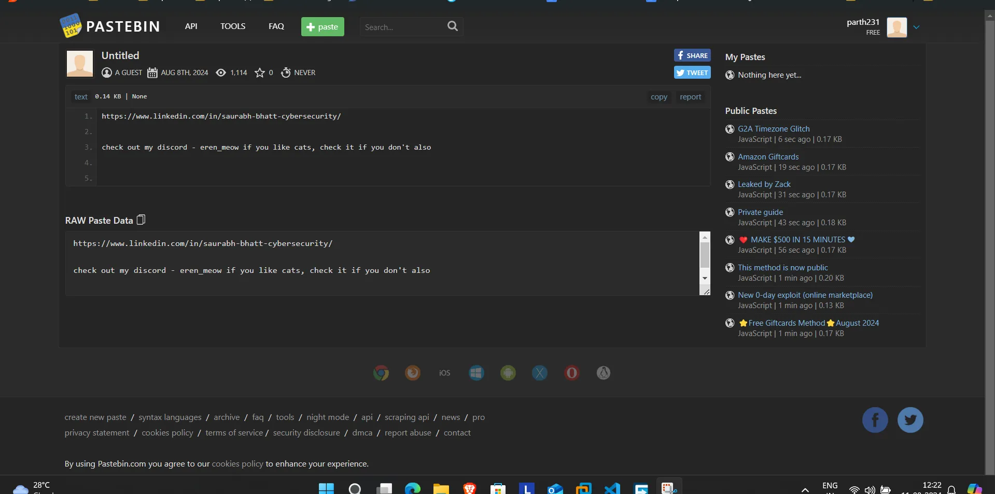Click the green paste button

click(x=323, y=27)
